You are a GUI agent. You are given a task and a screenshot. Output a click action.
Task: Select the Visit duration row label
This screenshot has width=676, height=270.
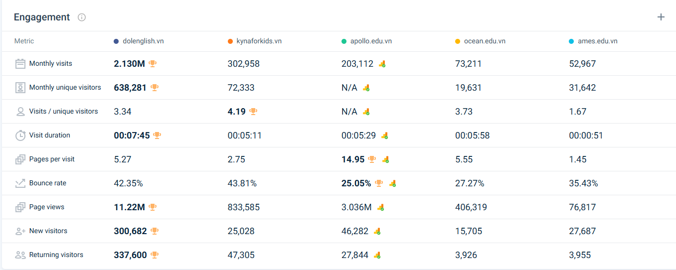[x=50, y=135]
